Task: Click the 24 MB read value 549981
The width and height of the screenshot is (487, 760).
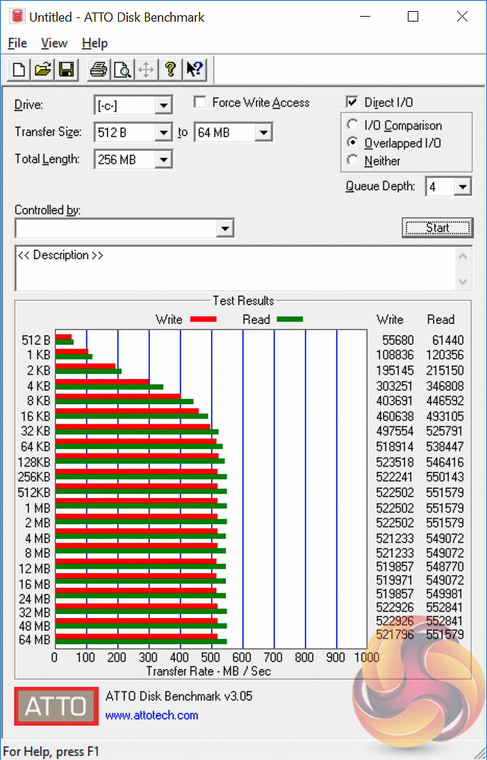Action: (x=445, y=594)
